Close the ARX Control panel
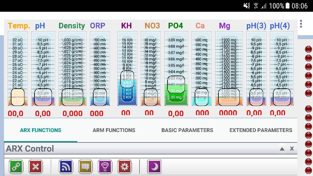This screenshot has height=176, width=313. coord(292,149)
